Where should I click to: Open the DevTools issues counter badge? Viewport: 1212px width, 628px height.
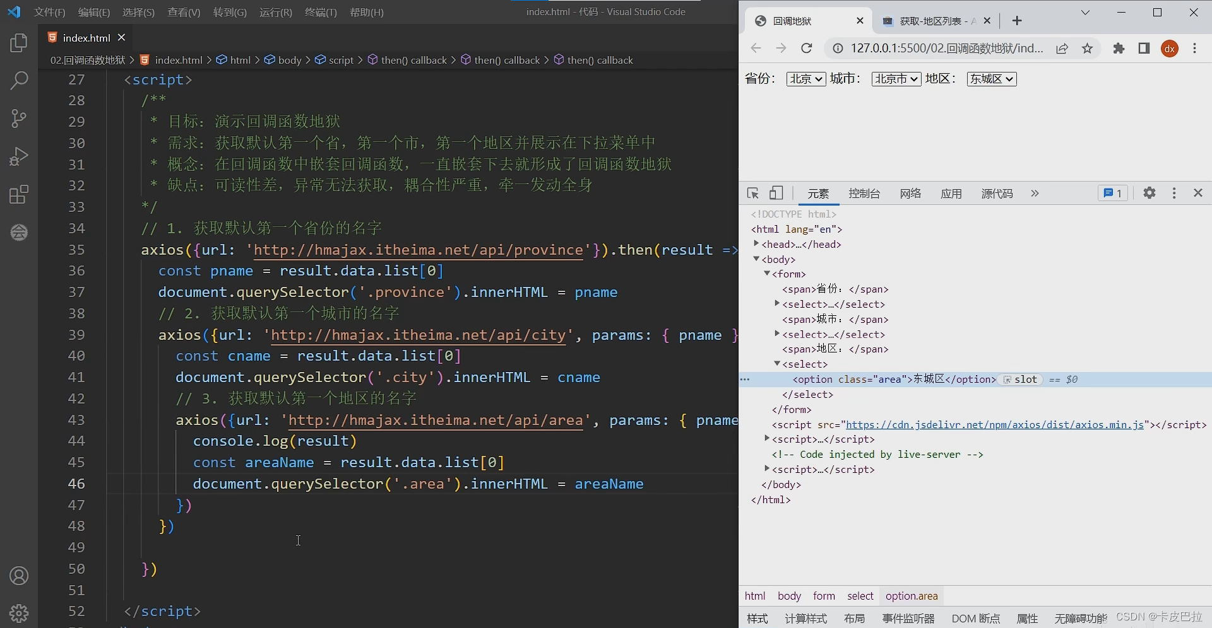(1112, 194)
